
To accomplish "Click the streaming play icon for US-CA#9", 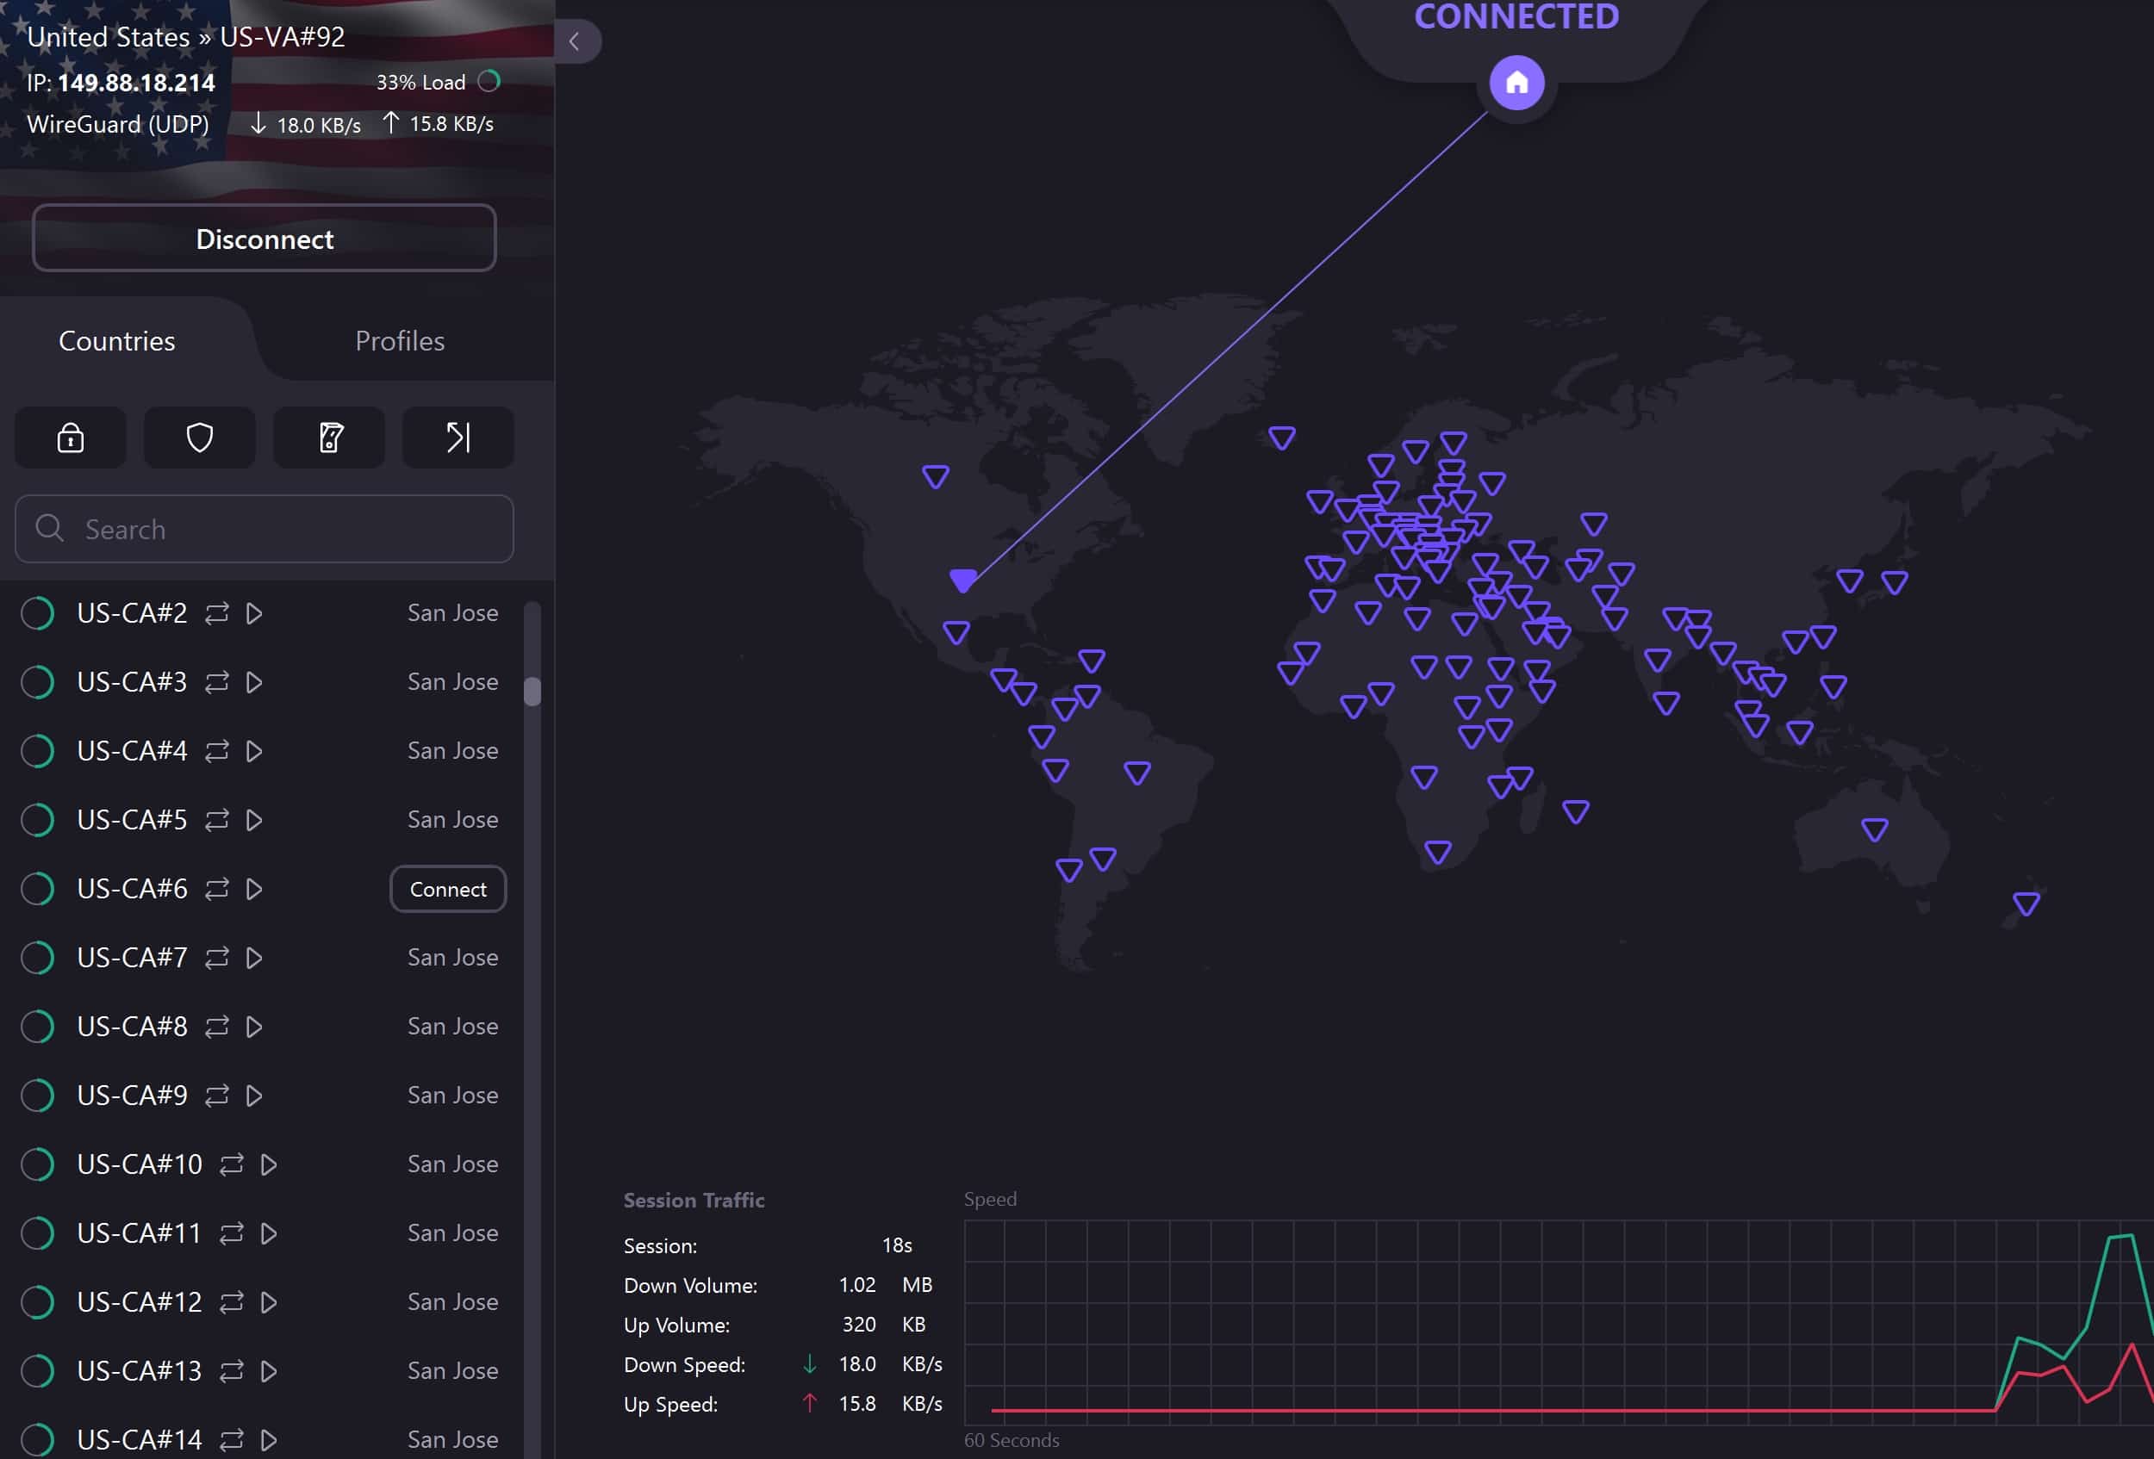I will point(254,1095).
